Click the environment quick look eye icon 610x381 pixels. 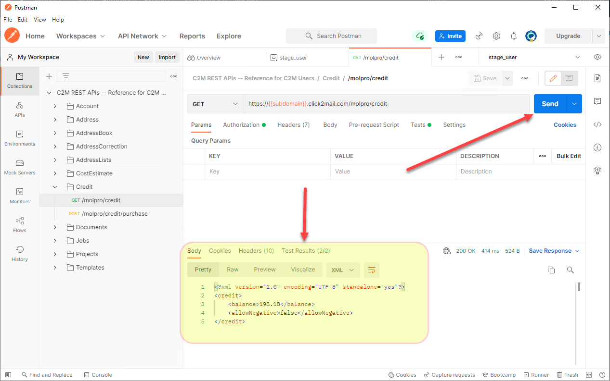click(x=597, y=57)
